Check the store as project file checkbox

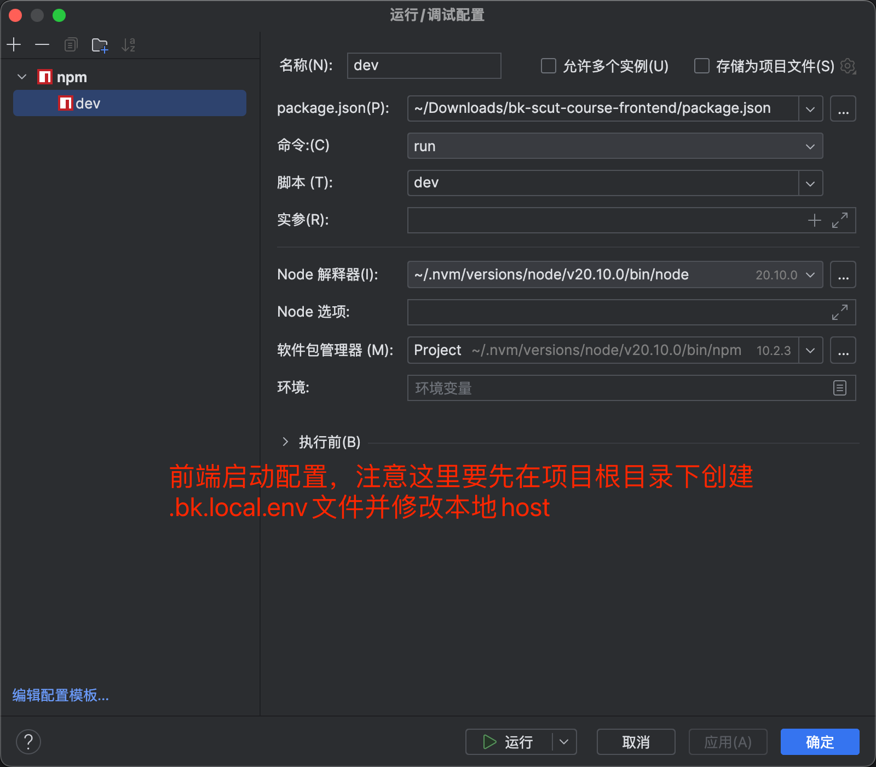[701, 66]
